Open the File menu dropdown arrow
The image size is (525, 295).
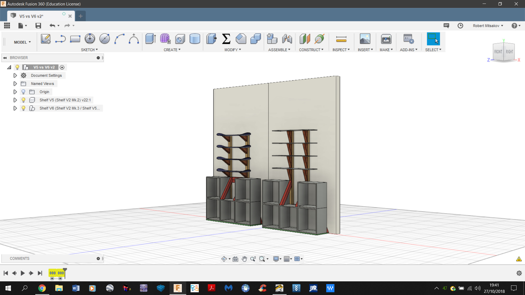(26, 26)
